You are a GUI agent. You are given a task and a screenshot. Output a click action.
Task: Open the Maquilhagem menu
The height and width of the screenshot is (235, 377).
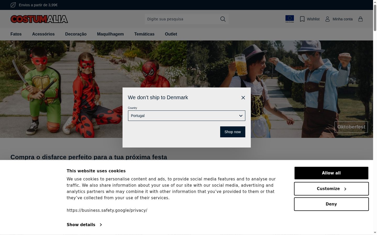(x=110, y=34)
